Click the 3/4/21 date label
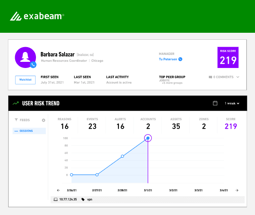Viewport: 255px width, 215px height. (224, 190)
